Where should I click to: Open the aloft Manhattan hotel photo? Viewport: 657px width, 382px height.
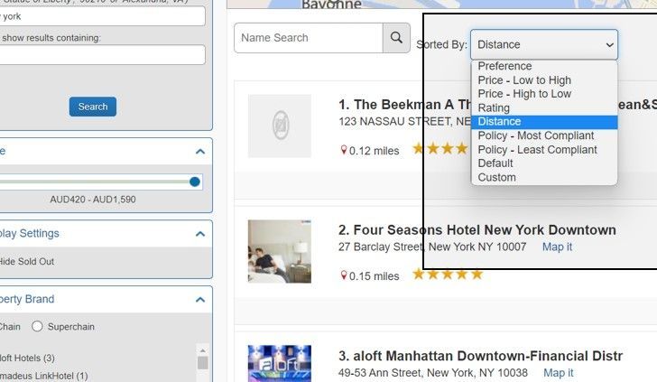pyautogui.click(x=280, y=364)
